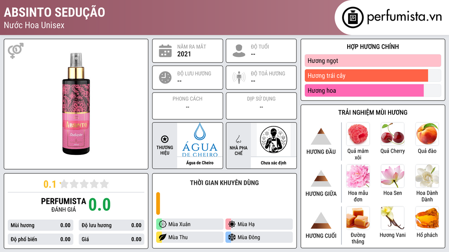Click the Hương trái cây accord bar
Viewport: 449px width, 252px height.
pos(373,76)
